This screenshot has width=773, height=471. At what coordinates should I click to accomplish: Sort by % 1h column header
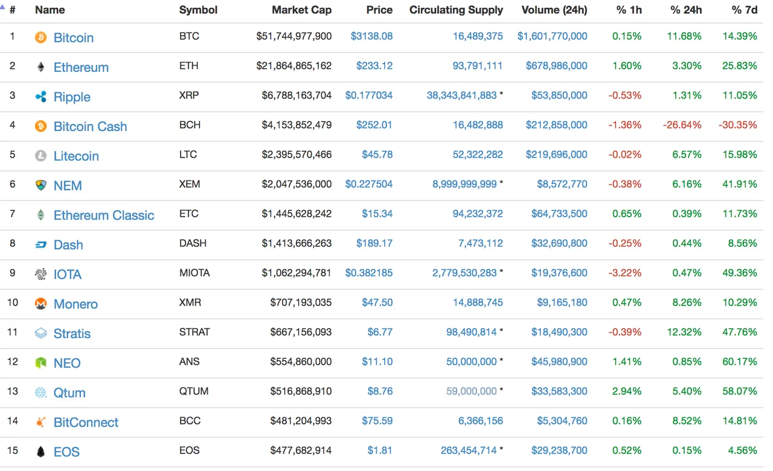629,10
